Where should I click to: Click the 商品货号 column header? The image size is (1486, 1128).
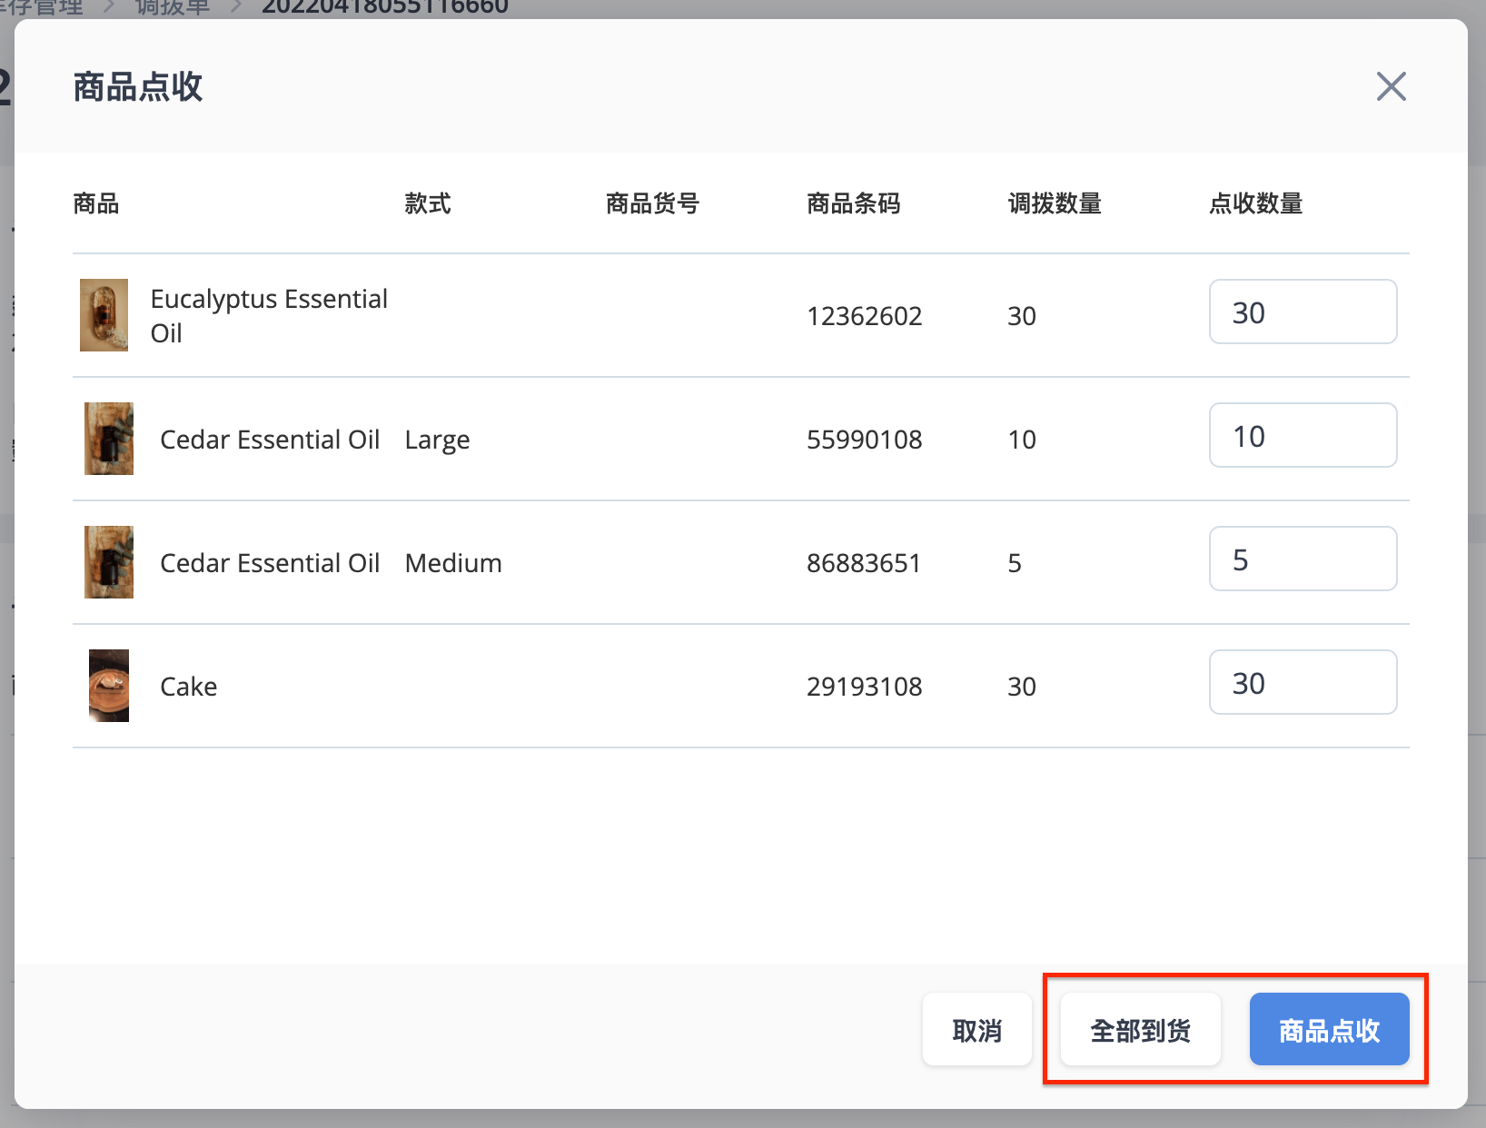(652, 203)
